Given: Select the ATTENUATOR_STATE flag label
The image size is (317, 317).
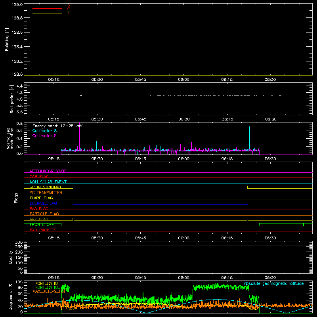Looking at the screenshot, I should point(48,171).
